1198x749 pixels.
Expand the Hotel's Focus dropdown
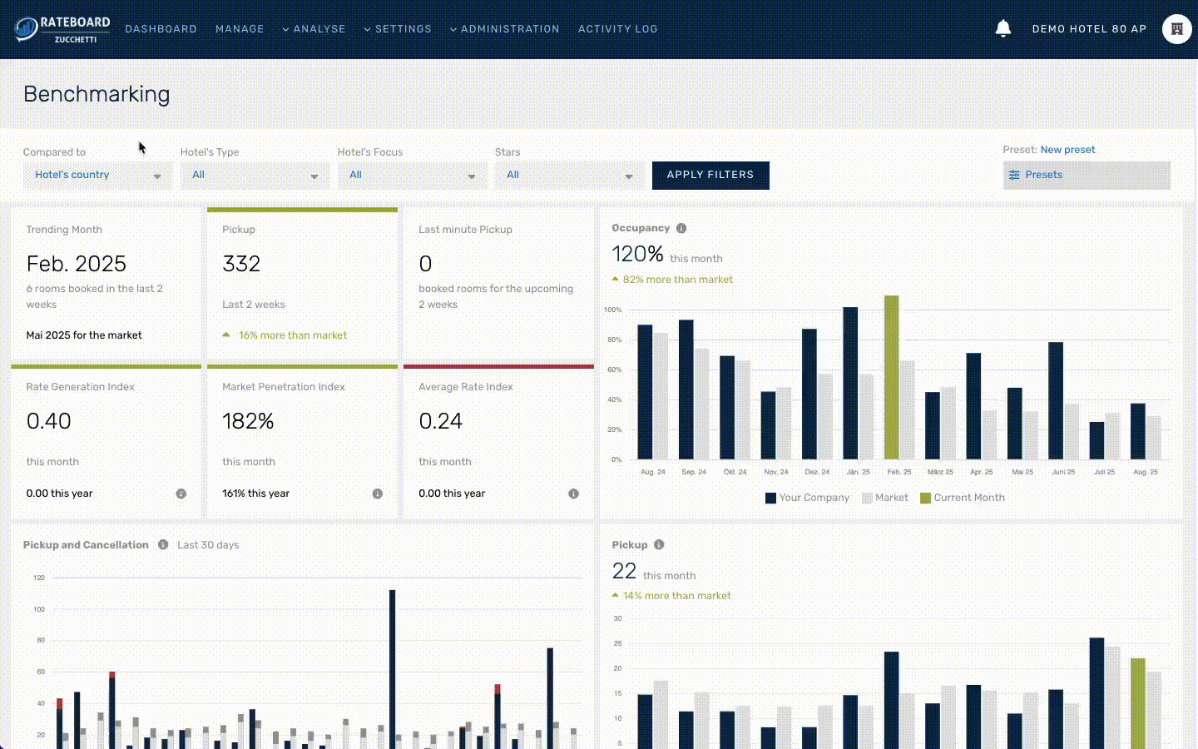coord(412,175)
